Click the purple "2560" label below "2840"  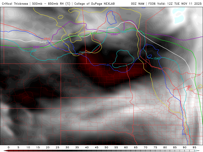36,47
